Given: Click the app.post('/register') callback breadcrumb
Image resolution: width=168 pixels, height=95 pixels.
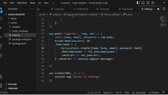Looking at the screenshot, I should coord(81,15).
